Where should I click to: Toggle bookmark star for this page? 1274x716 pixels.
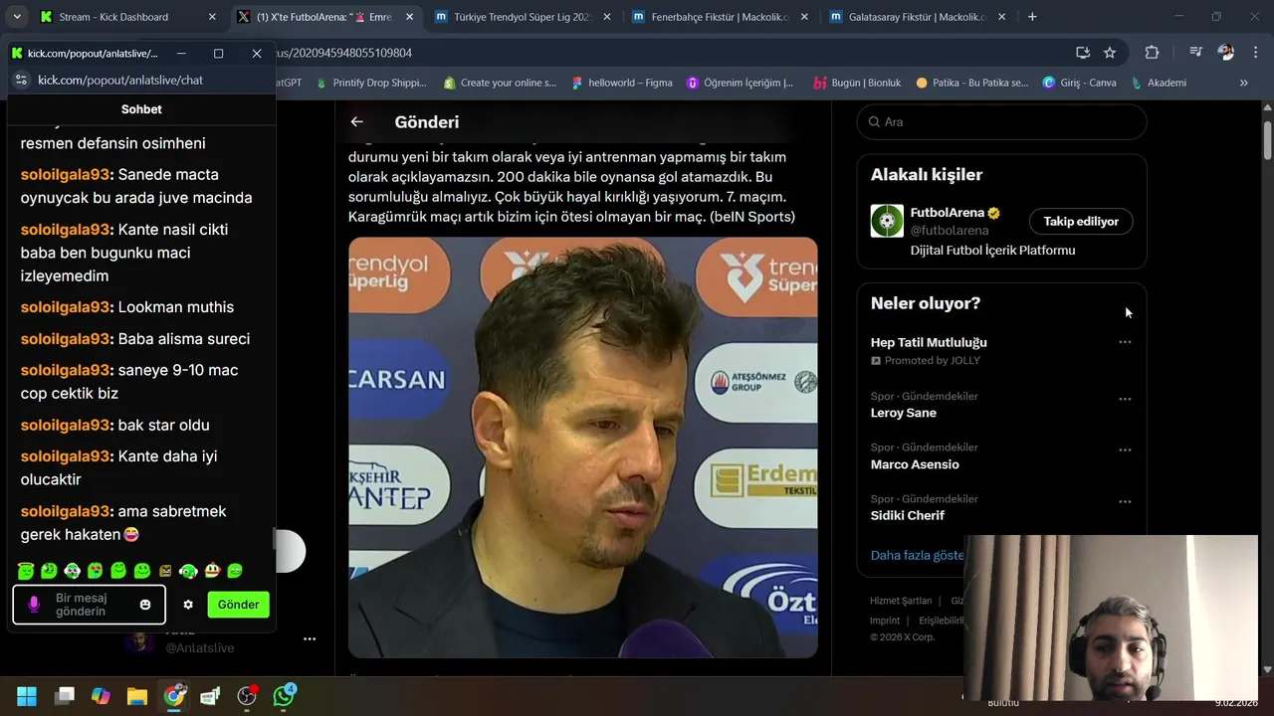click(1110, 53)
